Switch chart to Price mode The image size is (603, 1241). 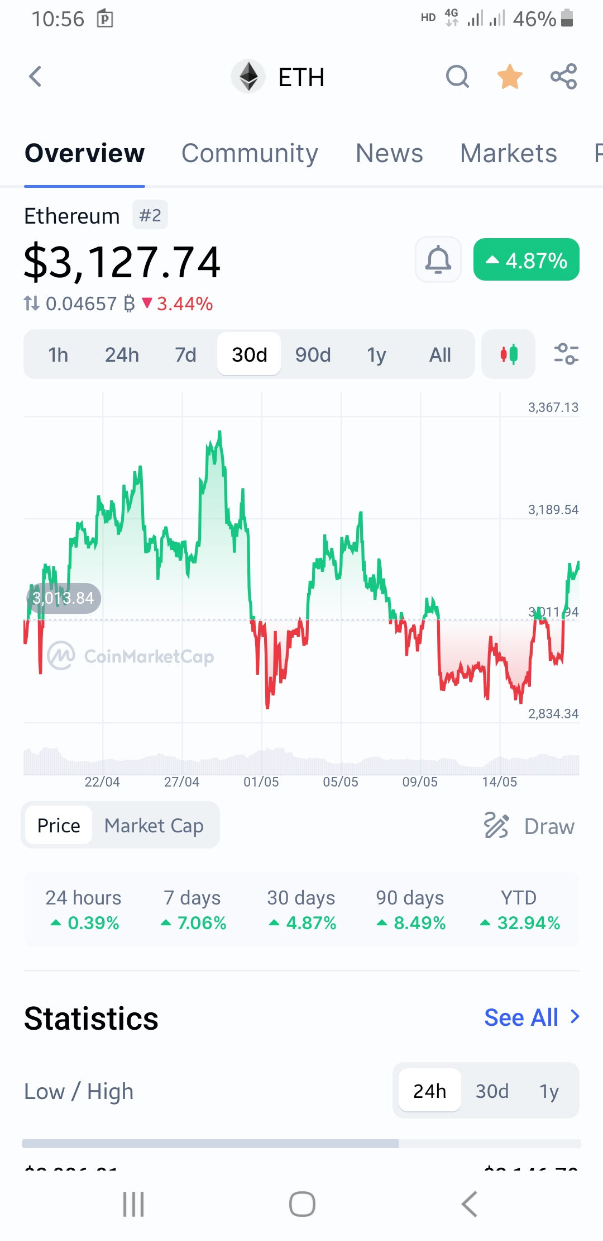pyautogui.click(x=59, y=825)
